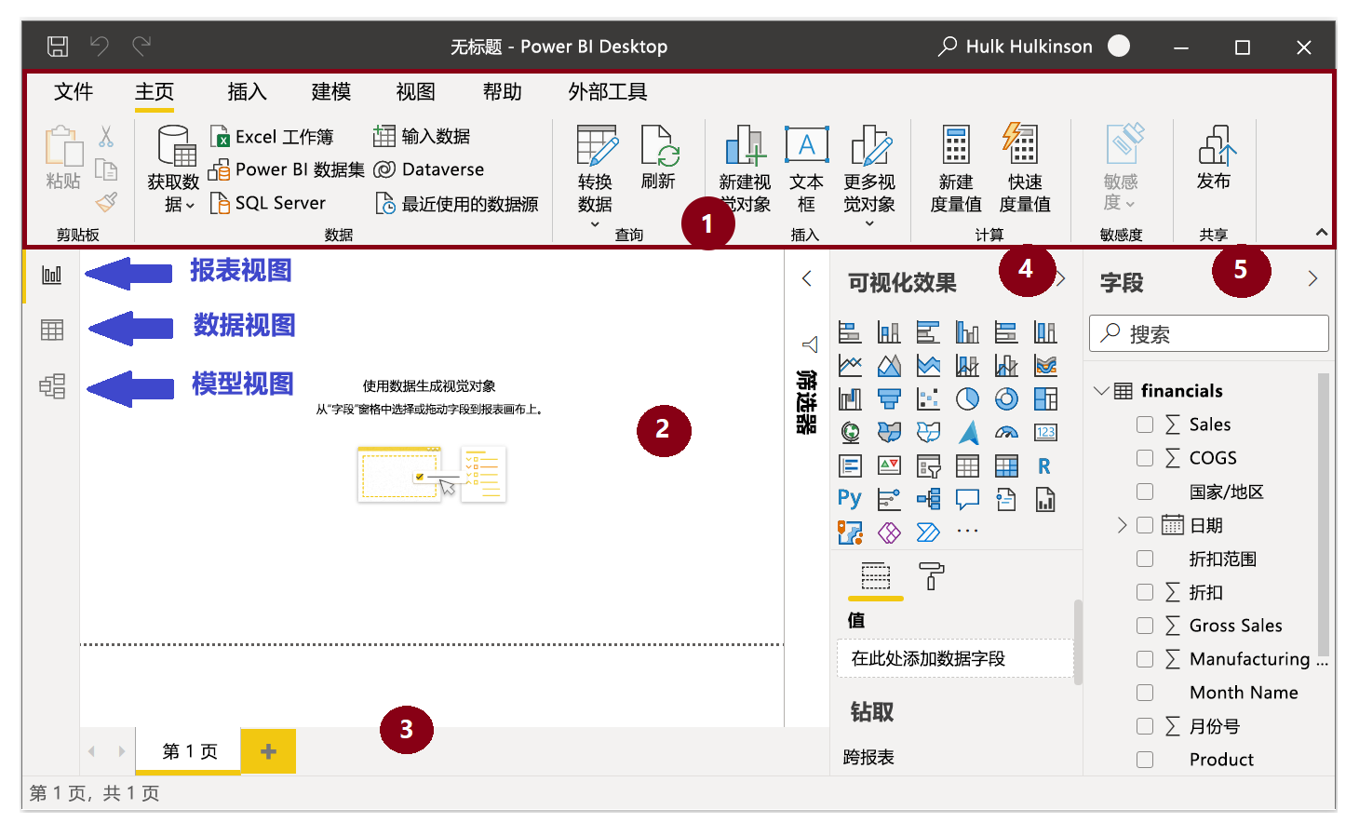The width and height of the screenshot is (1359, 836).
Task: Select the treemap visual
Action: tap(1045, 398)
